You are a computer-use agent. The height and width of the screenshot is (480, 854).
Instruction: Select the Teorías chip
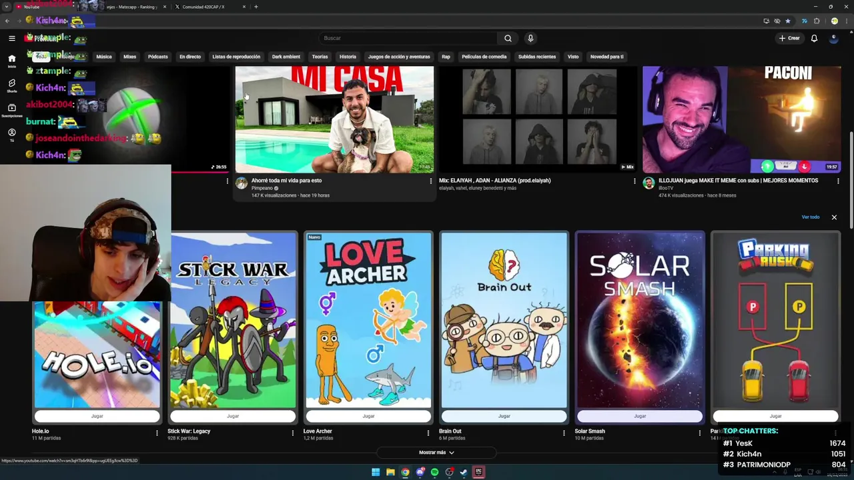[320, 57]
